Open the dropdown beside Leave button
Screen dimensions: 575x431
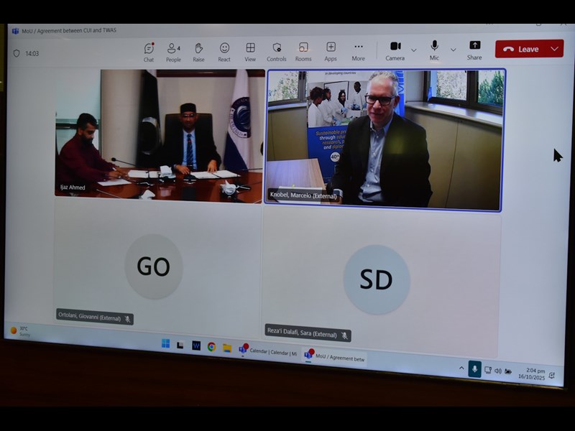coord(554,49)
